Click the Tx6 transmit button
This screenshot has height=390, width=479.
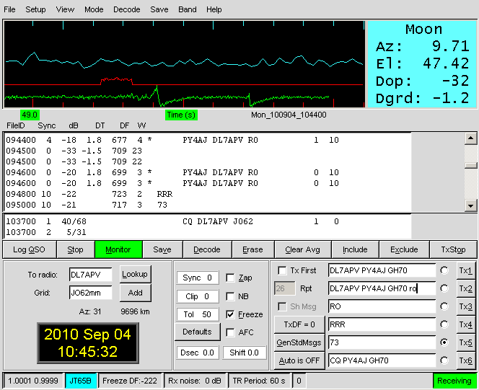pyautogui.click(x=465, y=361)
